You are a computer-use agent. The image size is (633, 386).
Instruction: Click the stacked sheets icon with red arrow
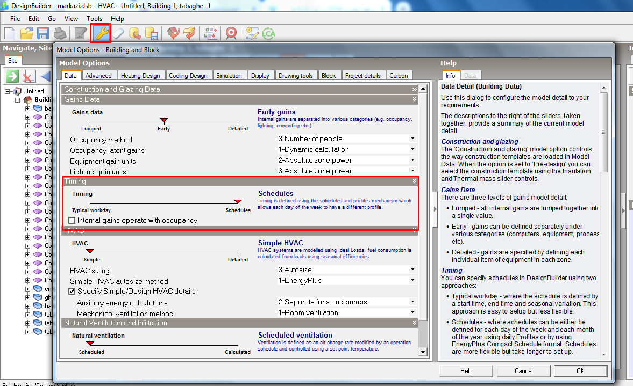[x=189, y=33]
